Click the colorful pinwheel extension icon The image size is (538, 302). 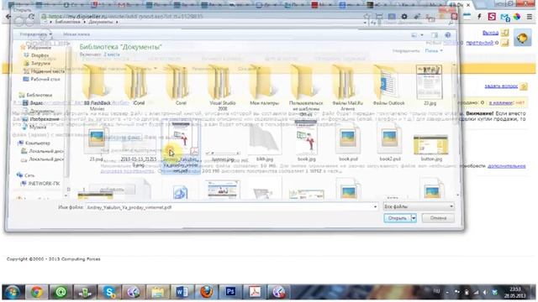tap(517, 17)
